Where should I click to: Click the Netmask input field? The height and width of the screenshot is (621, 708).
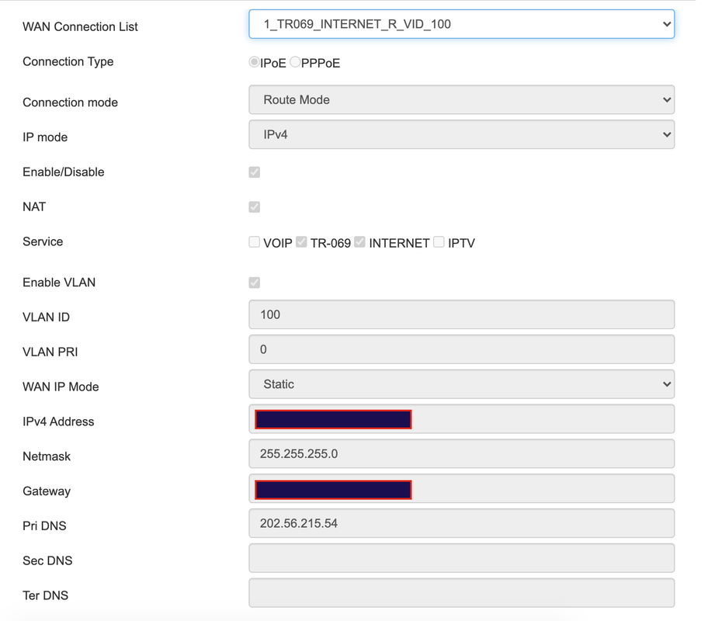(461, 454)
